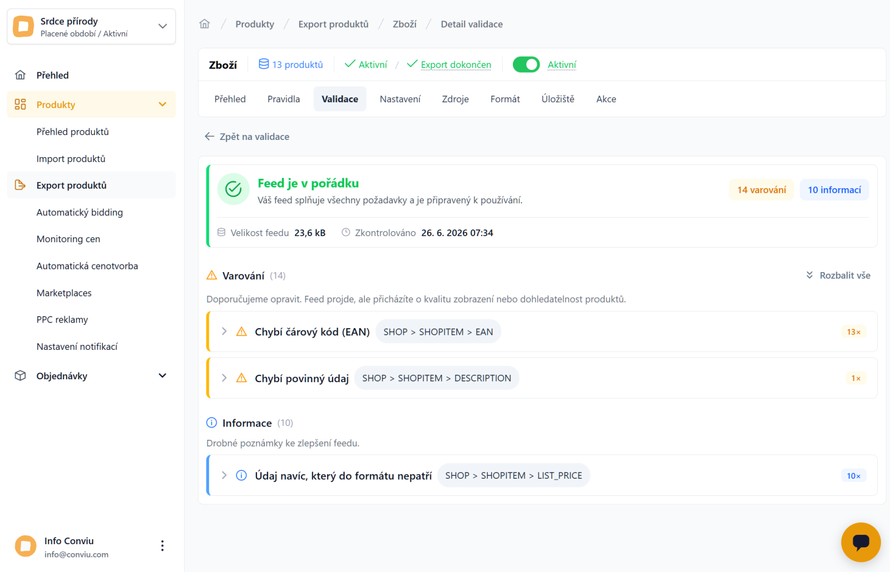Viewport: 890px width, 572px height.
Task: Click the SHOP > SHOPITEM > LIST_PRICE path tag
Action: coord(514,475)
